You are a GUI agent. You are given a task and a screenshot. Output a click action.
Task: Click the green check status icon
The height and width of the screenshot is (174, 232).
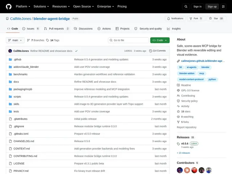[x=76, y=51]
